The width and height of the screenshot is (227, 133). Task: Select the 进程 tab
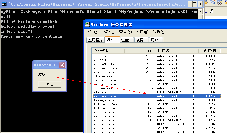point(112,39)
